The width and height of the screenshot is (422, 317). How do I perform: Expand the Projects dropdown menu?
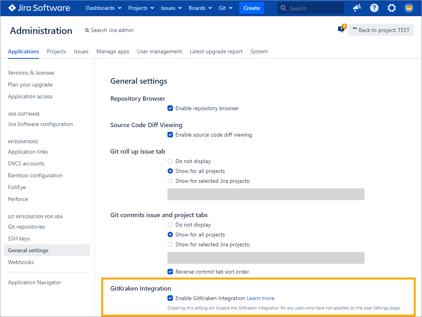(141, 8)
